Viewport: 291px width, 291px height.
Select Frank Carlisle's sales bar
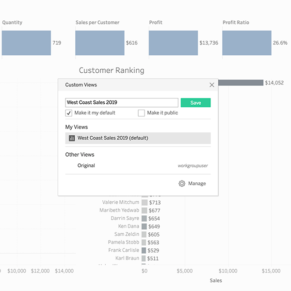coord(144,250)
